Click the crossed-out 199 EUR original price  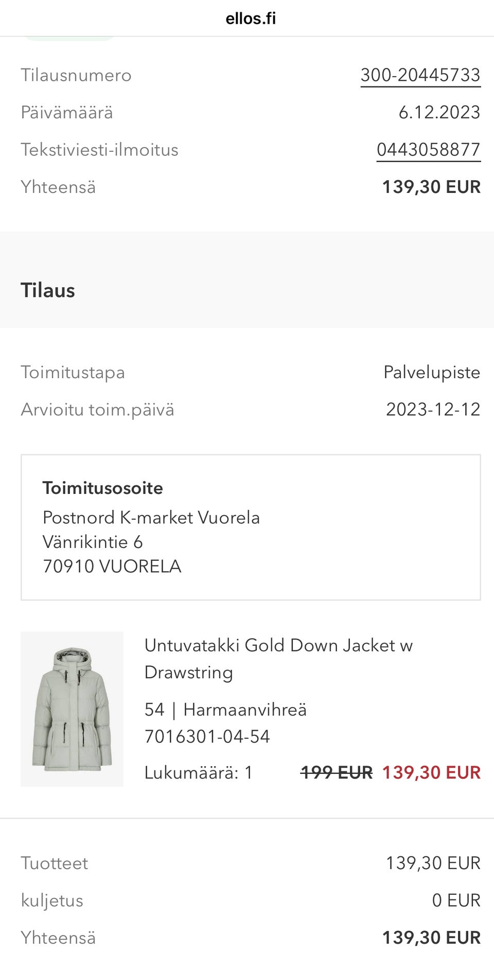[x=336, y=772]
